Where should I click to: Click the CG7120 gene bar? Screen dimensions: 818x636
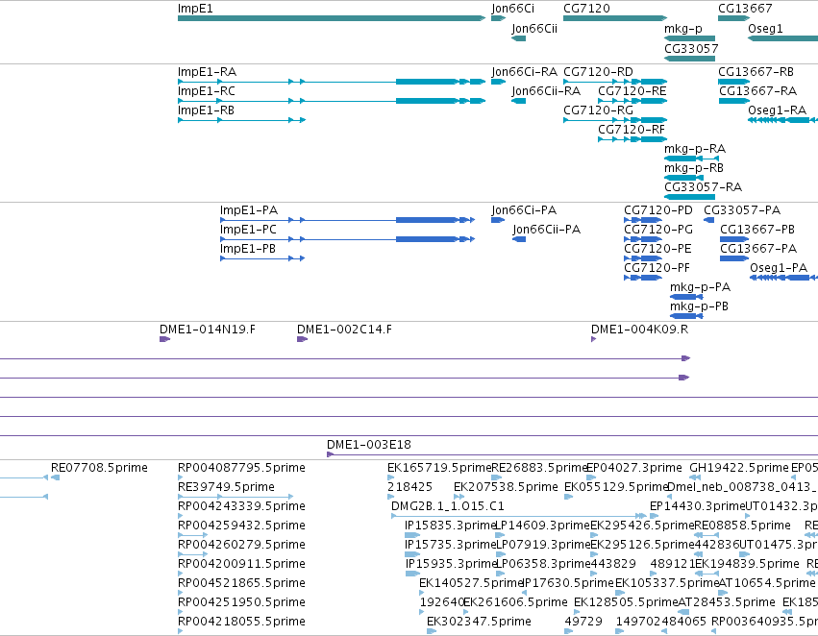(x=615, y=18)
